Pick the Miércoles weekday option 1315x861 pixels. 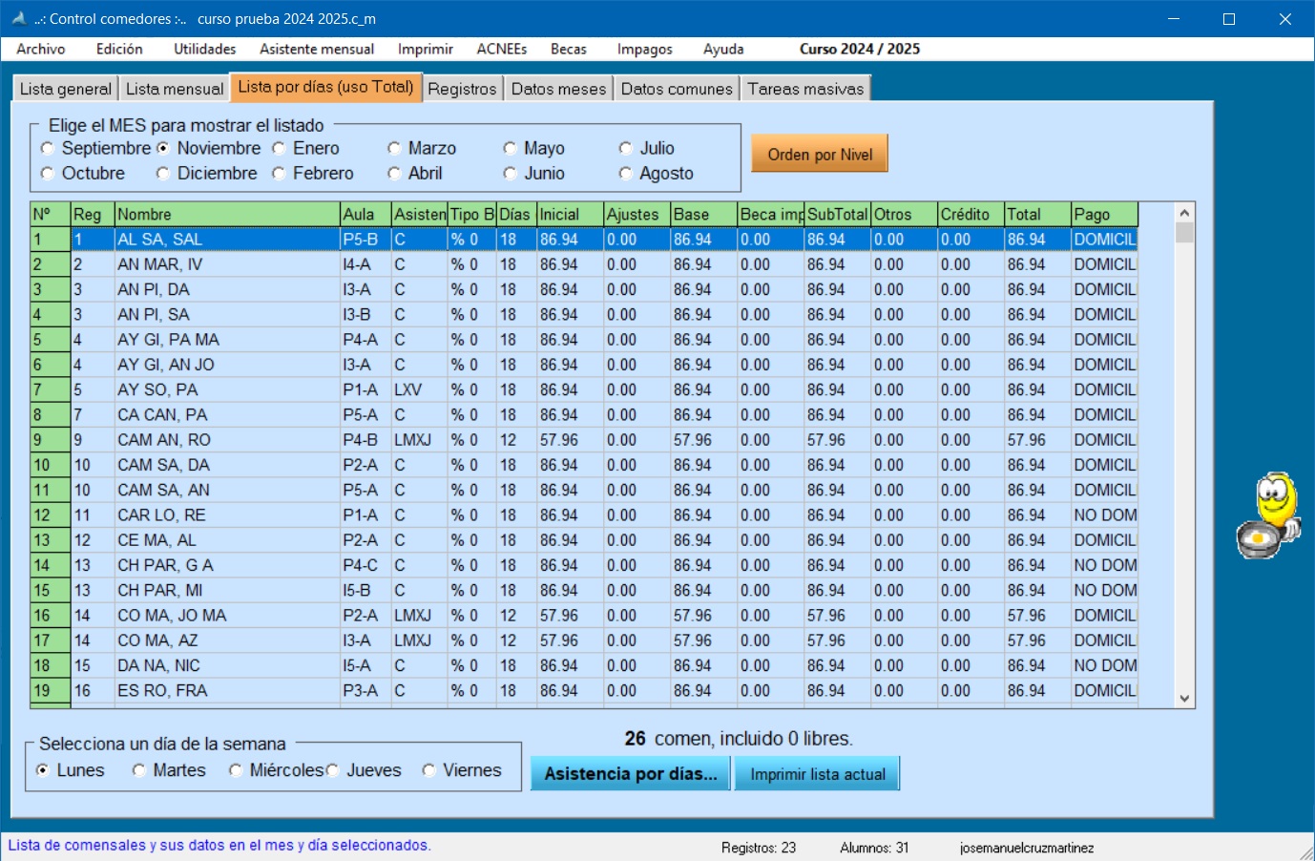(x=236, y=770)
